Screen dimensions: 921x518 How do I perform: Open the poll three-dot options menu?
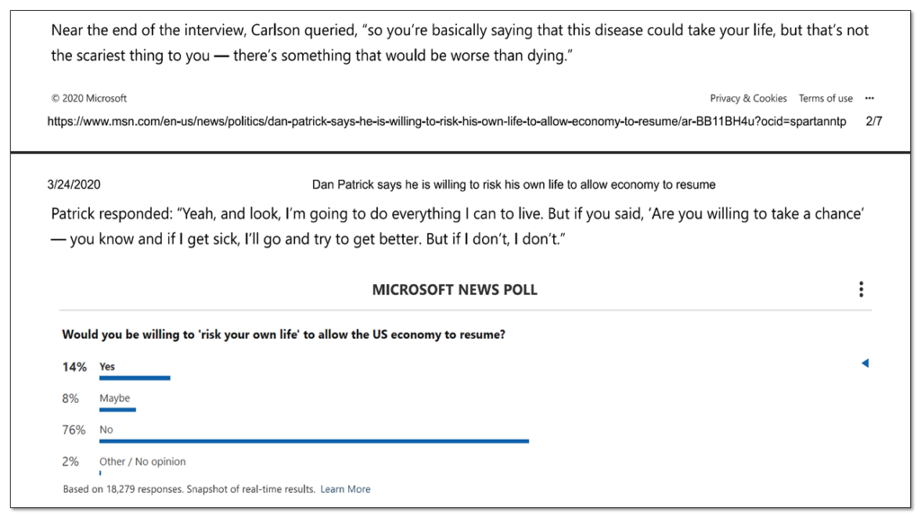pos(861,290)
